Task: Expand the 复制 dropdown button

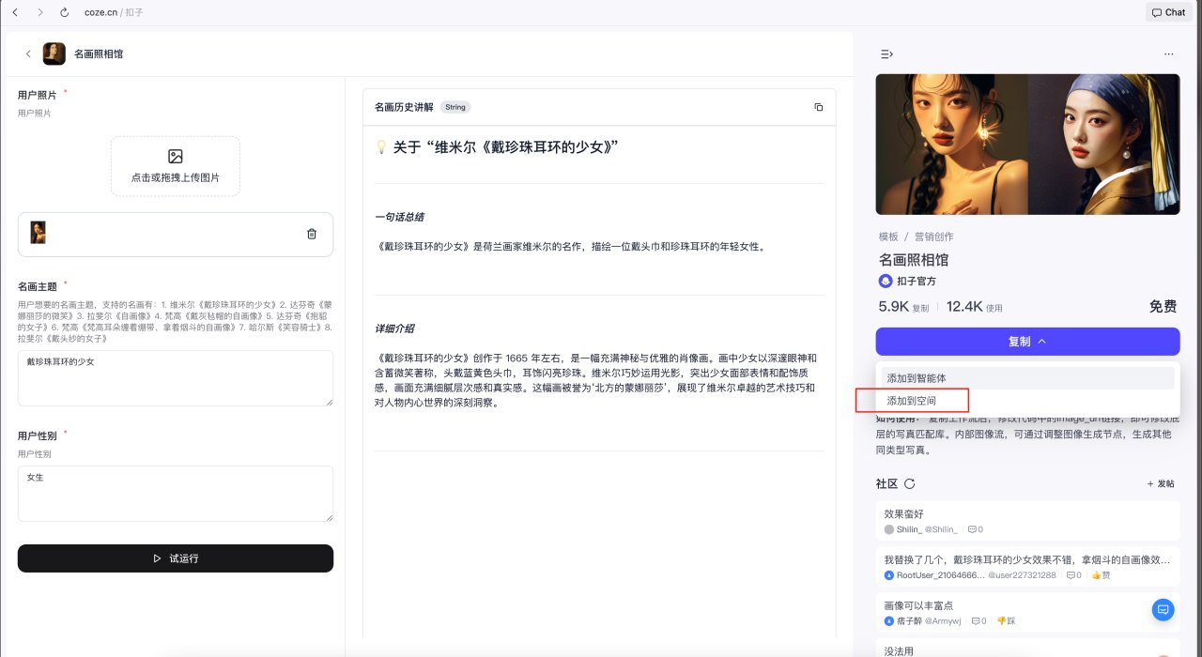Action: (x=1027, y=342)
